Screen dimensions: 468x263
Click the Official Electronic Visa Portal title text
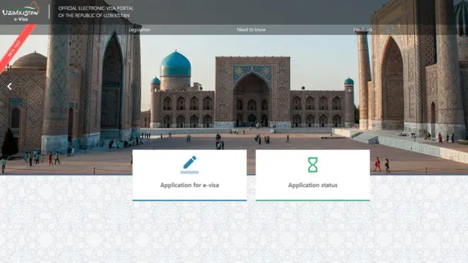click(x=96, y=12)
